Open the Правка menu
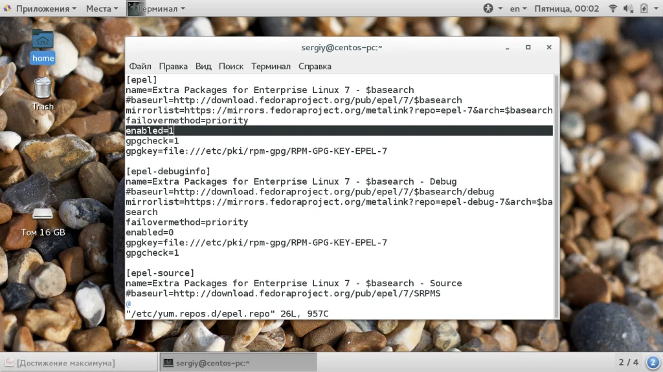The height and width of the screenshot is (372, 663). (x=173, y=67)
